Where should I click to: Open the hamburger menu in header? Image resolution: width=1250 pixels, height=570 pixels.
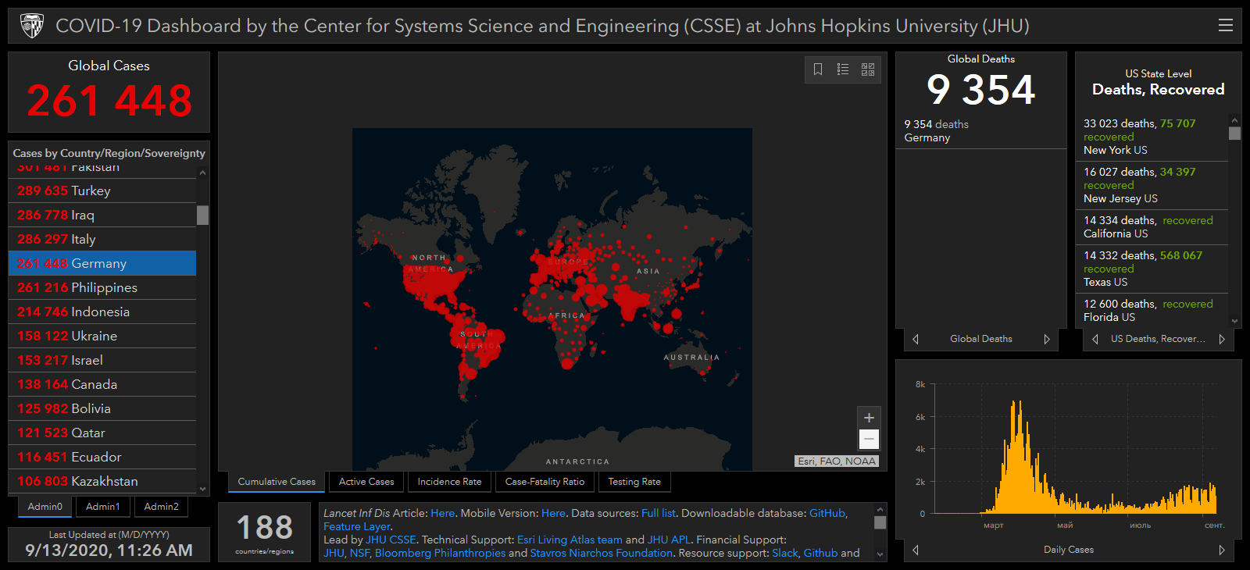[1225, 25]
